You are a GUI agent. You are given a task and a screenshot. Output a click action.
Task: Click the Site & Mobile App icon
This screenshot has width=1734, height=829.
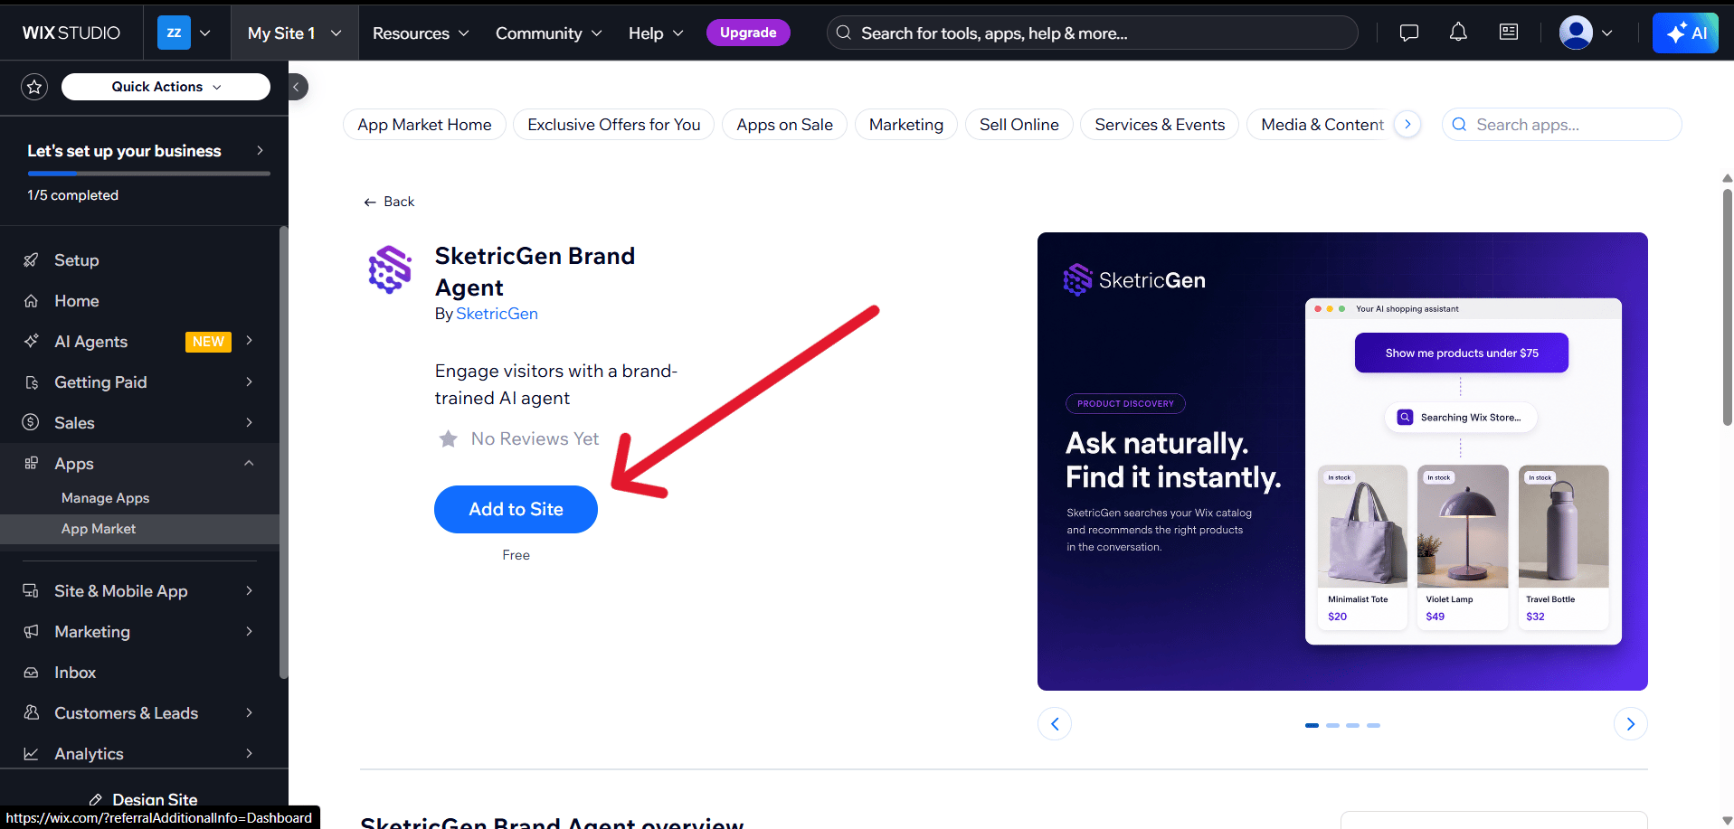(x=31, y=590)
